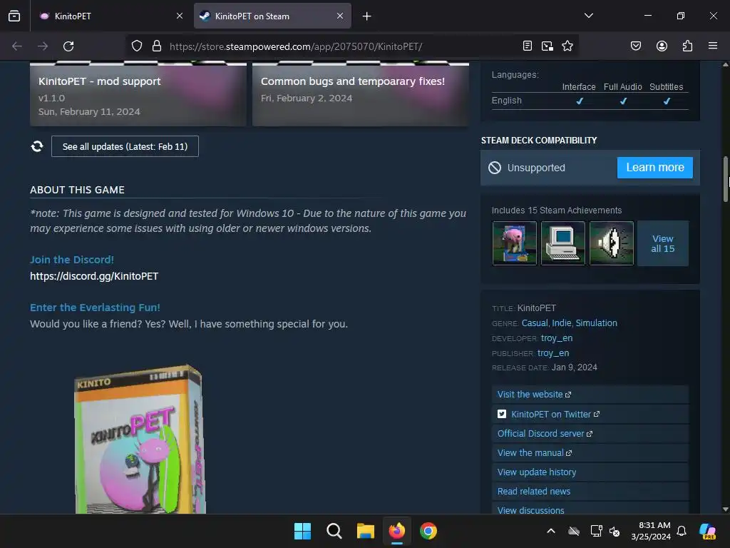Viewport: 730px width, 548px height.
Task: Click the Unsupported Steam Deck status icon
Action: (495, 168)
